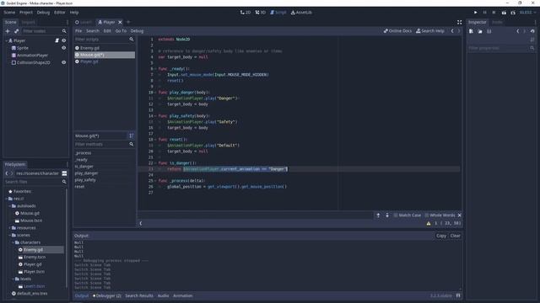This screenshot has width=540, height=303.
Task: Show the script warnings list
Action: point(429,223)
